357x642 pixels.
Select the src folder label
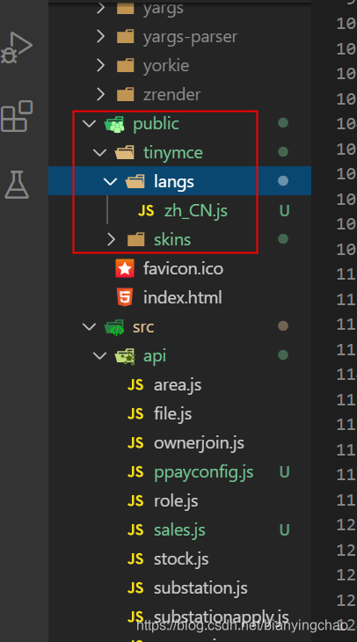coord(143,327)
